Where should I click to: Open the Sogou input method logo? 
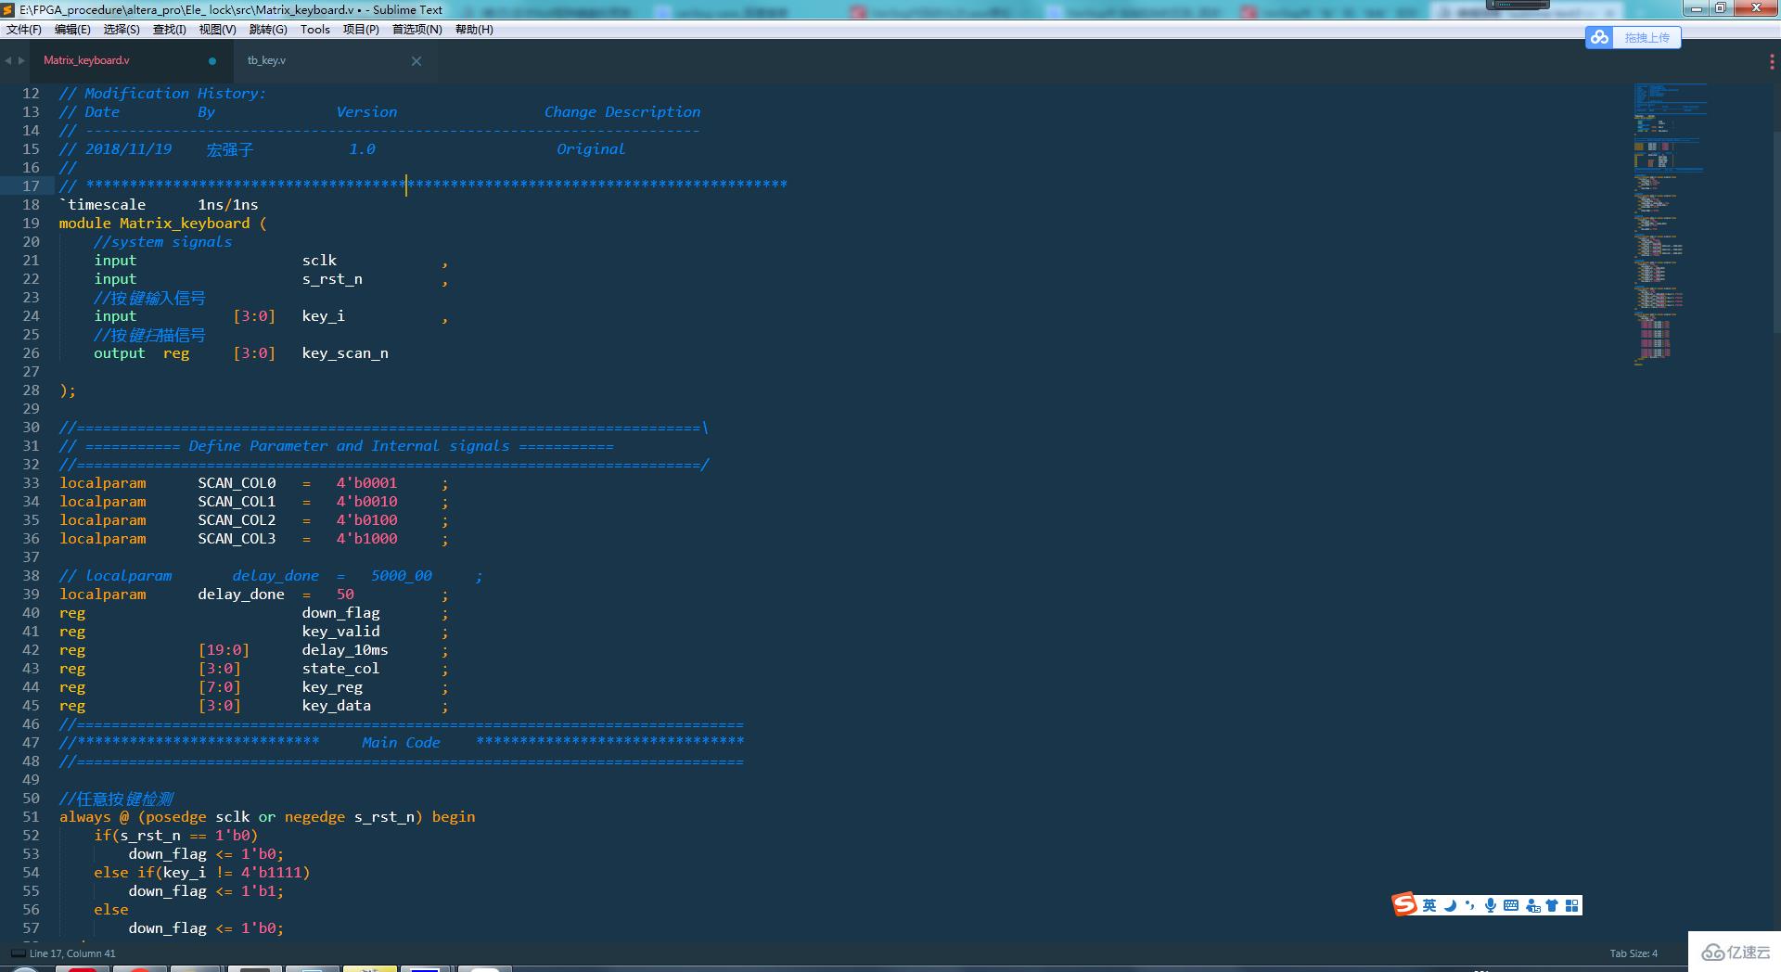[1404, 904]
